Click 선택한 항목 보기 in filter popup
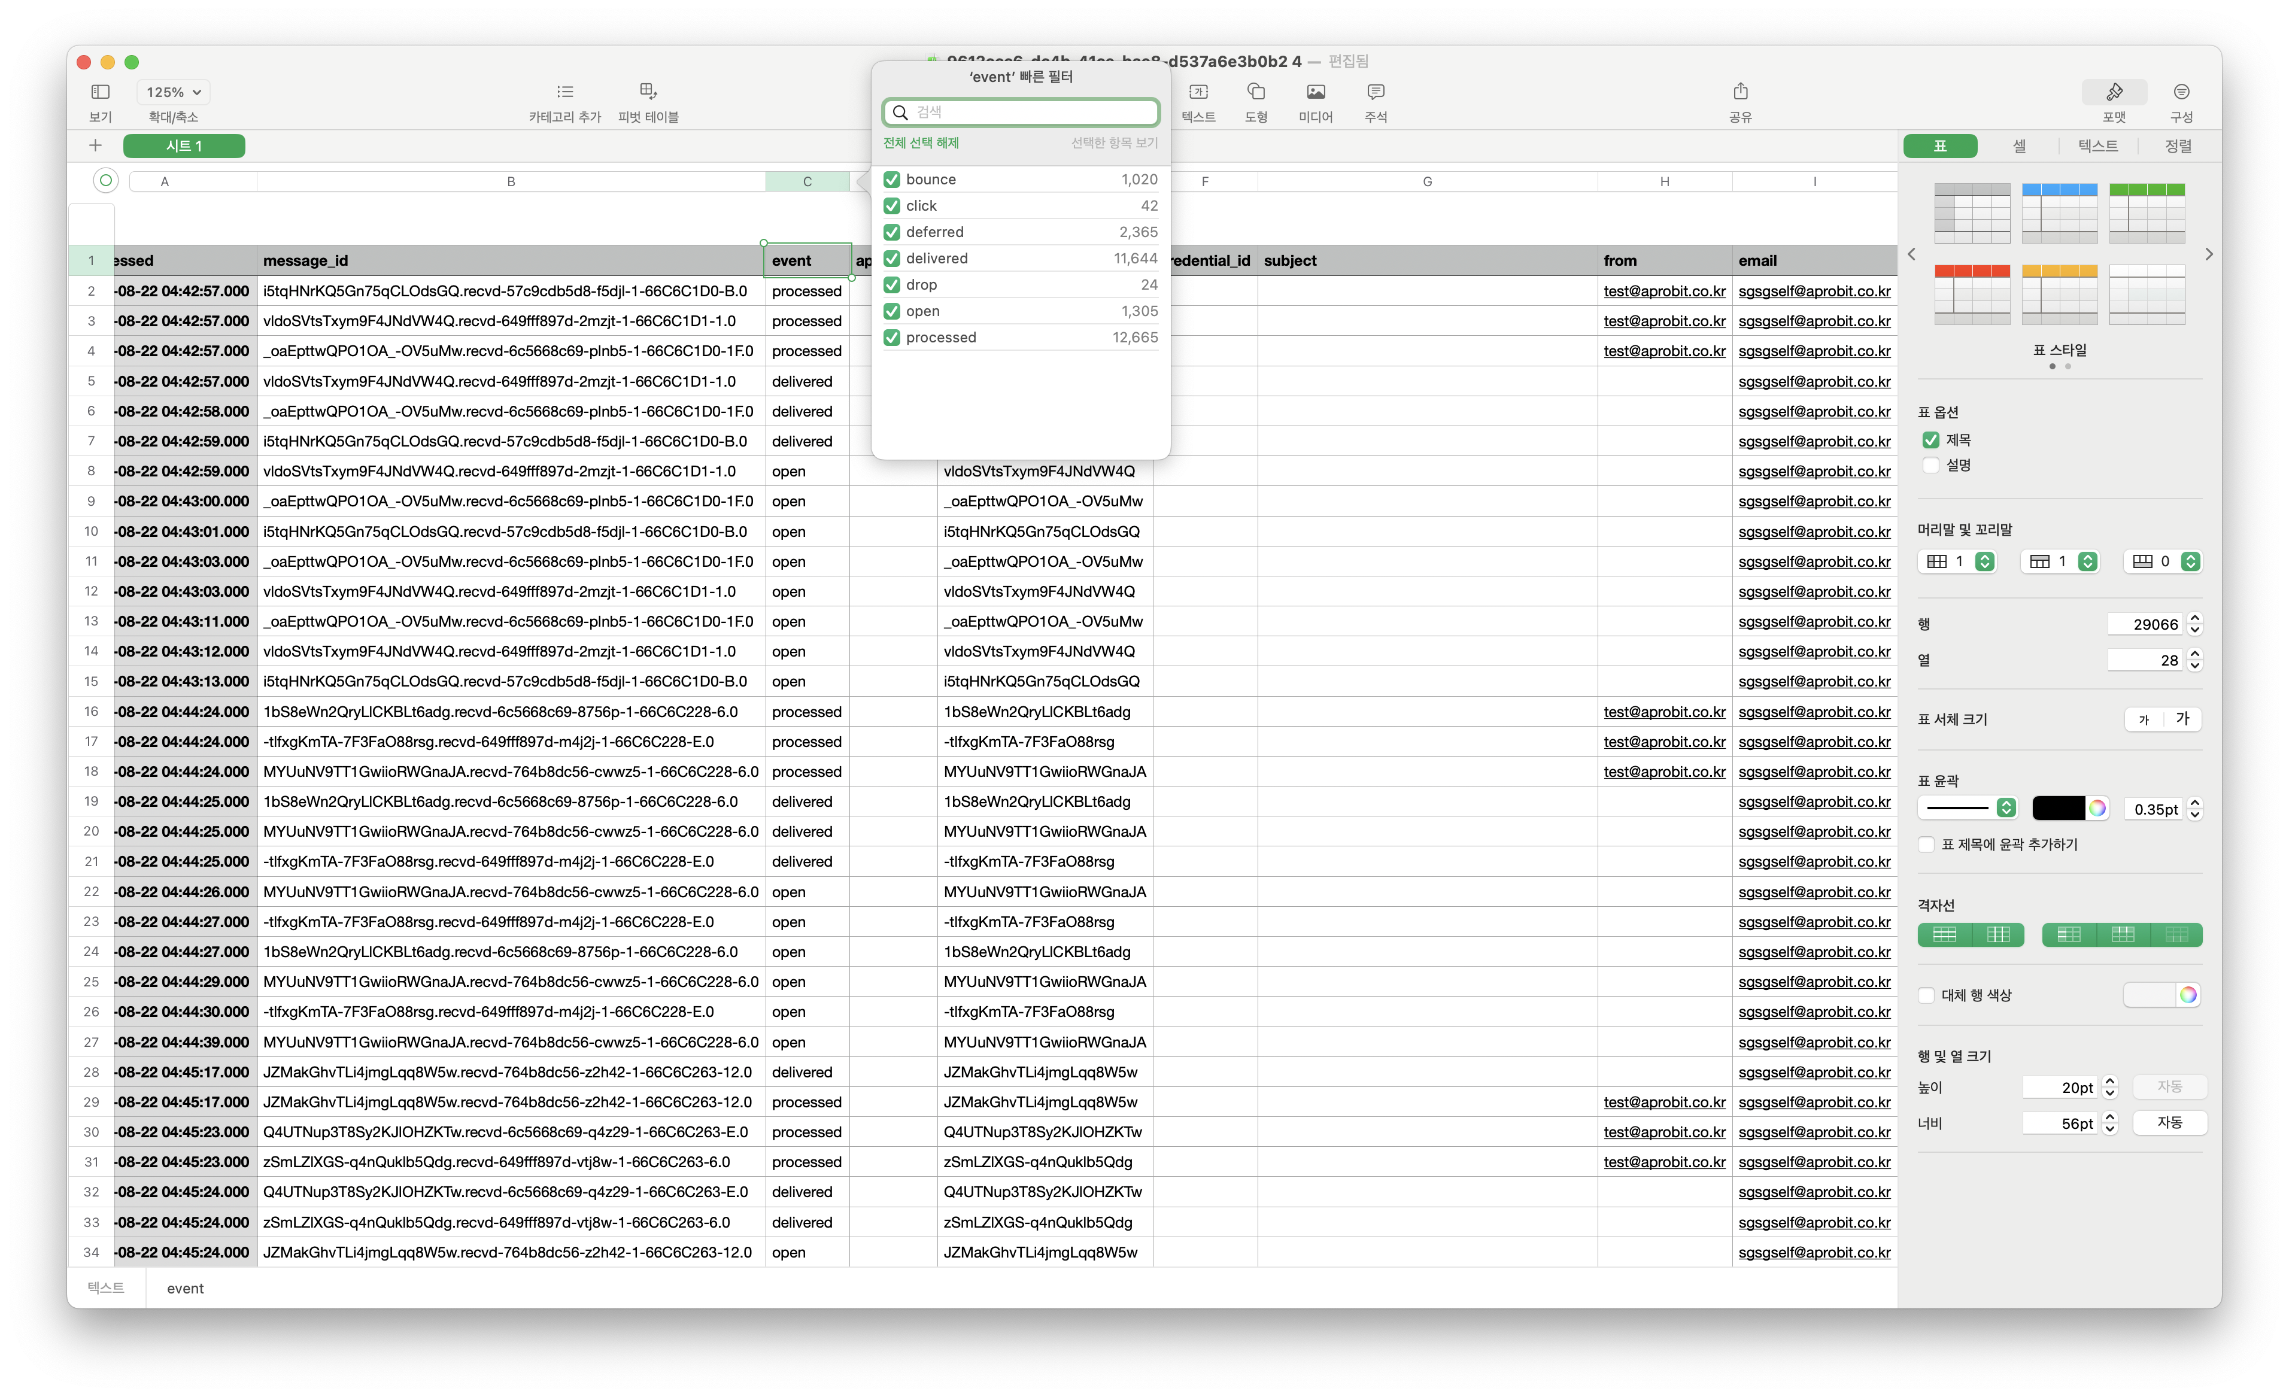The height and width of the screenshot is (1397, 2289). coord(1114,143)
